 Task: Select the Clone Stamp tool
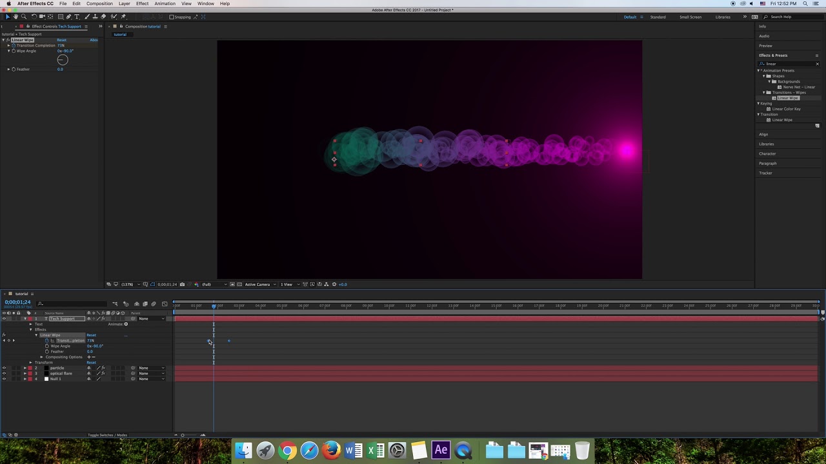pos(96,17)
